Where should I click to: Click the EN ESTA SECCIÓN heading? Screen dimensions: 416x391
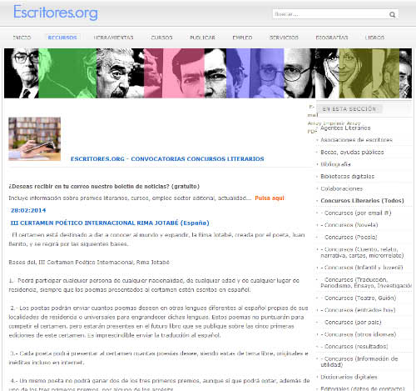tap(349, 109)
